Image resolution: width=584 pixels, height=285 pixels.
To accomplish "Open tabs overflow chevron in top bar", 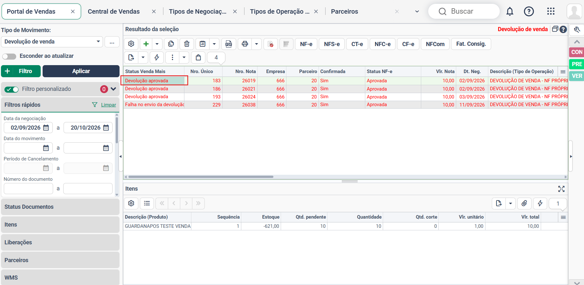I will point(417,11).
